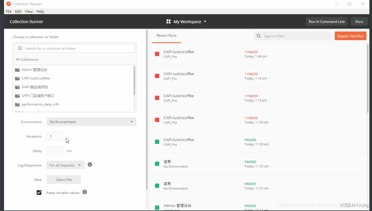Viewport: 372px width, 211px height.
Task: Click the Iterations input field
Action: coord(55,136)
